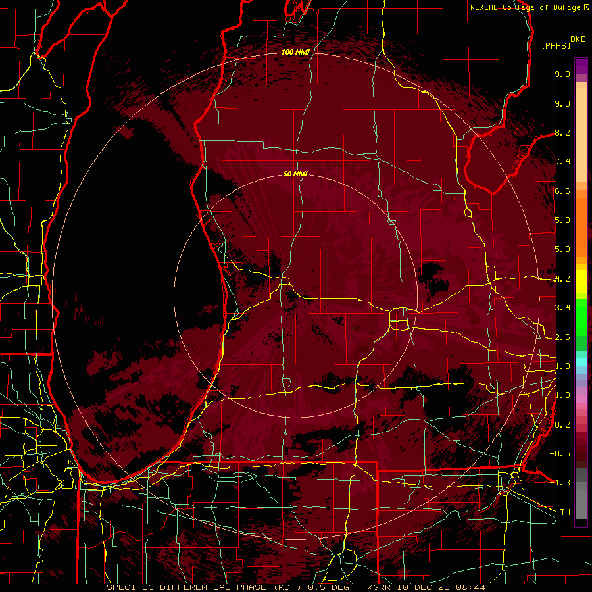Image resolution: width=592 pixels, height=592 pixels.
Task: Click the purple band atop the color bar
Action: (581, 66)
